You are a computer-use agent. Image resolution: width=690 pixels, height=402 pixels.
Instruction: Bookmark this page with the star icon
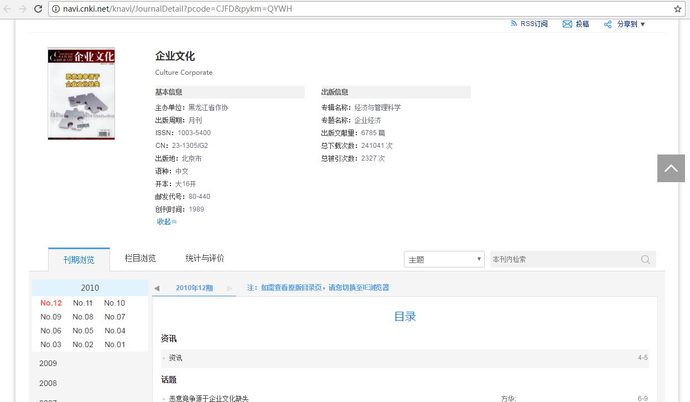(x=677, y=9)
